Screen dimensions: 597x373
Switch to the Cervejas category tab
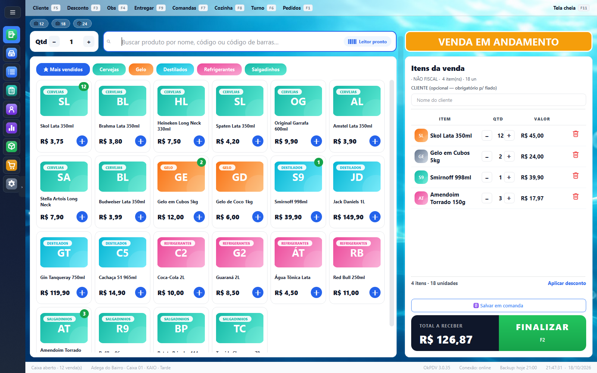coord(109,69)
